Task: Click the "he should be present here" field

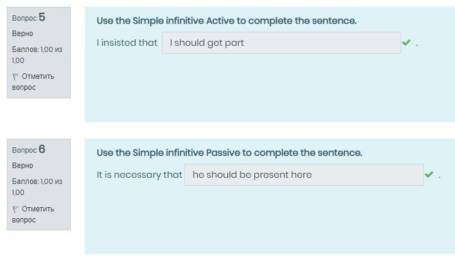Action: 304,175
